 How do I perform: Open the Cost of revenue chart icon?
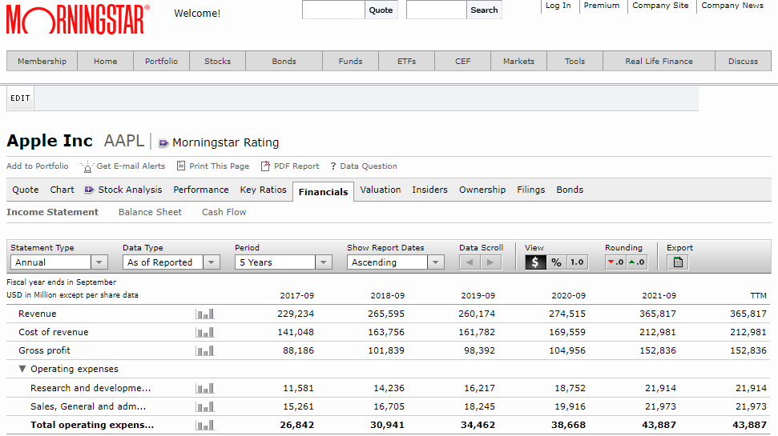click(205, 333)
